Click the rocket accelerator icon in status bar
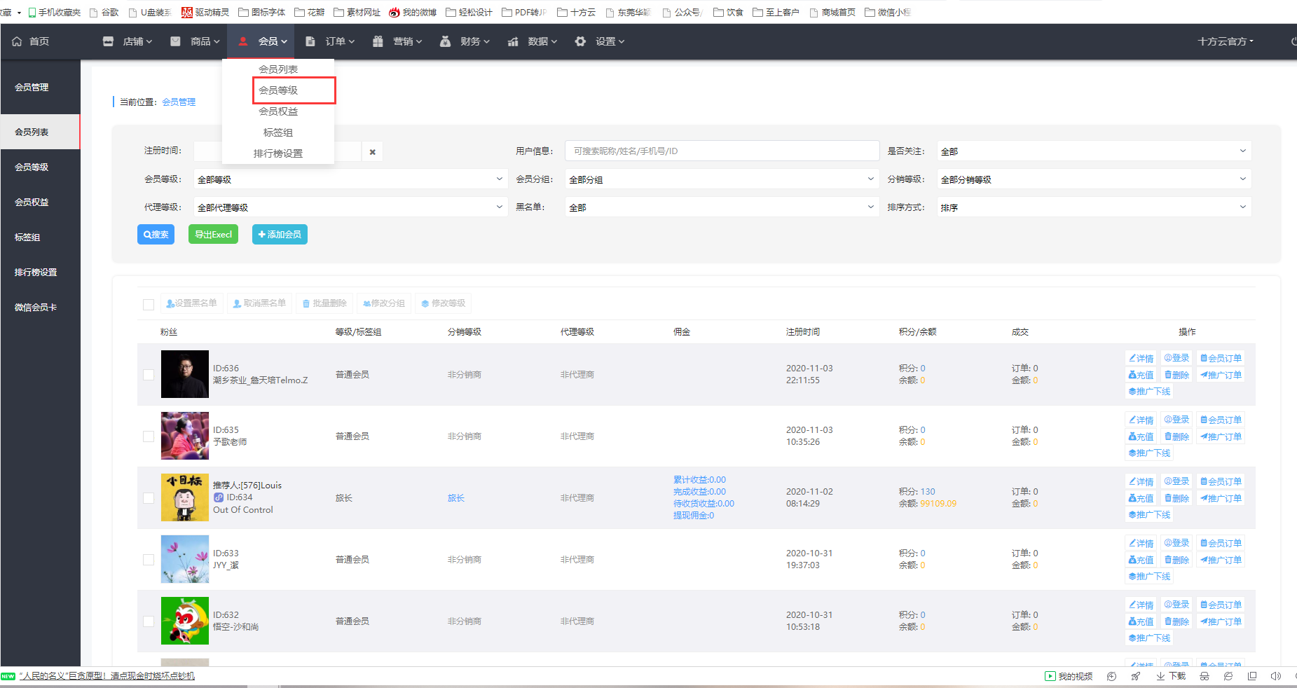1297x688 pixels. [x=1136, y=676]
